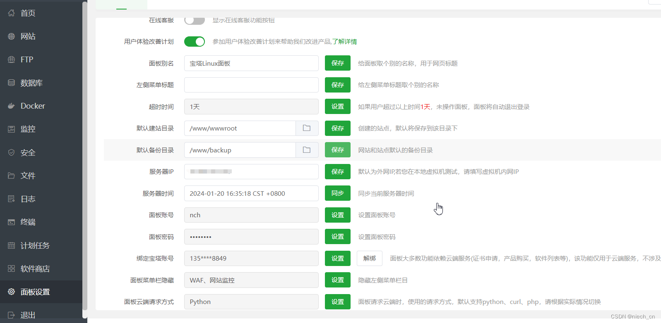Click the exit icon beside 退出
661x323 pixels.
click(x=11, y=315)
